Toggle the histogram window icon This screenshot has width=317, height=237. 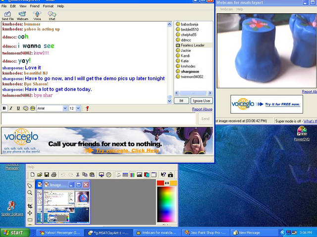[x=140, y=175]
